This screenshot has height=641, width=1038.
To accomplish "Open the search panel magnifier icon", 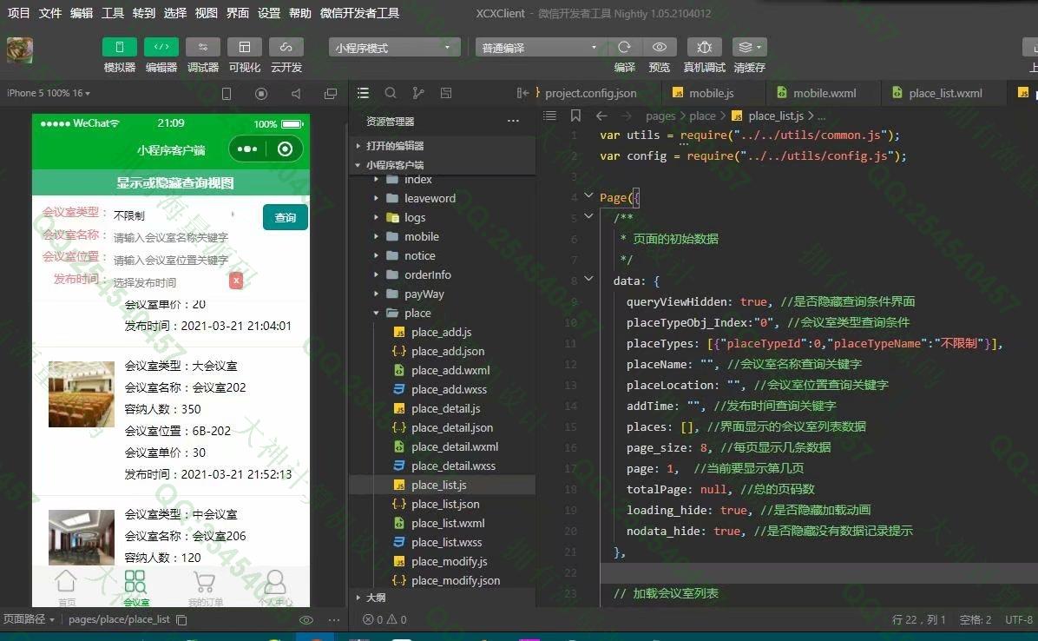I will (x=391, y=93).
